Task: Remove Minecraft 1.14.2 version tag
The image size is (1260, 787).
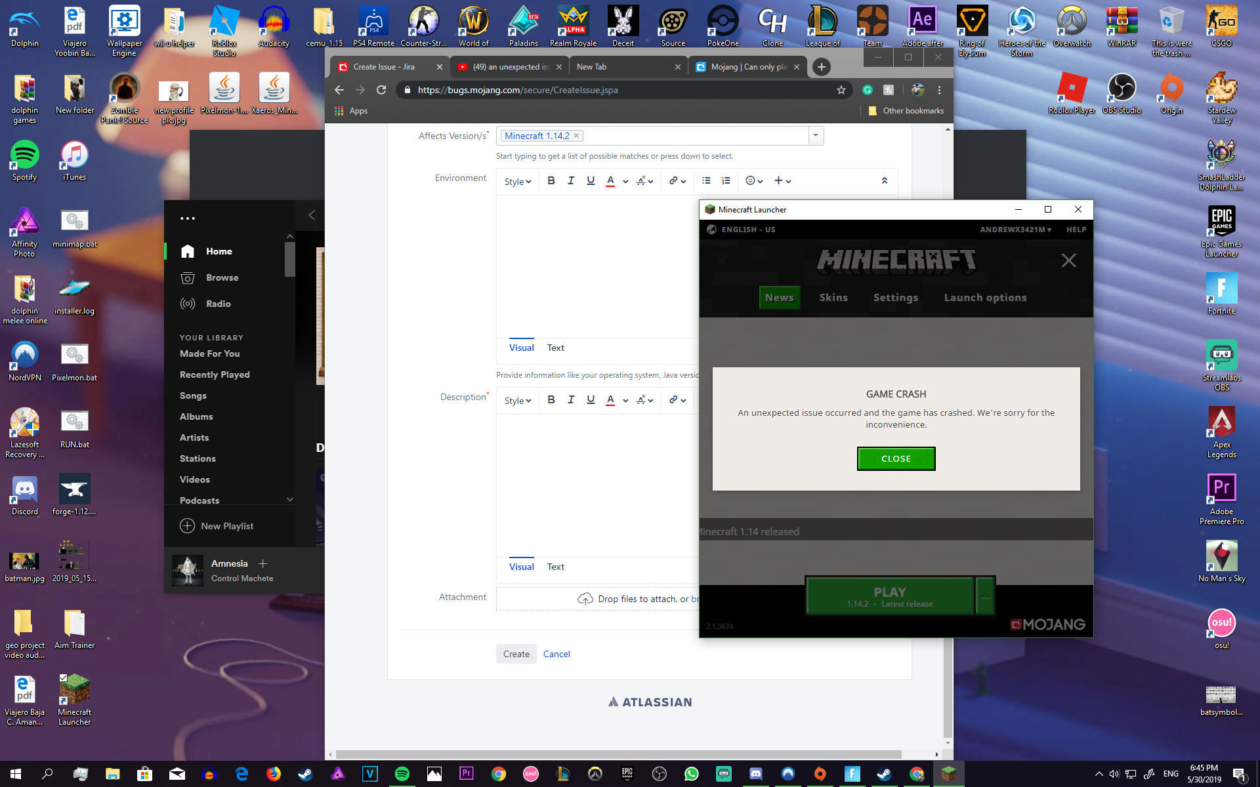Action: (x=576, y=136)
